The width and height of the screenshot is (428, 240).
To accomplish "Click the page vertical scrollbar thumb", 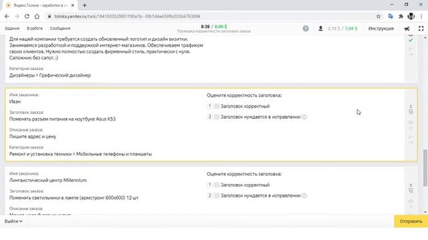I will click(x=425, y=167).
